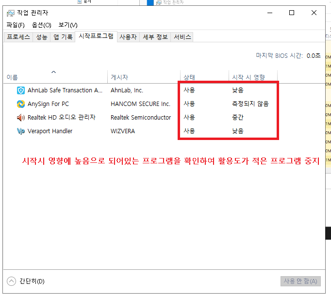Switch to the 서비스 tab
The height and width of the screenshot is (298, 331).
[x=182, y=37]
